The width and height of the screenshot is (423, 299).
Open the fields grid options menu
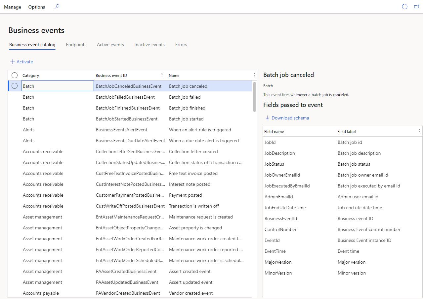tap(419, 131)
